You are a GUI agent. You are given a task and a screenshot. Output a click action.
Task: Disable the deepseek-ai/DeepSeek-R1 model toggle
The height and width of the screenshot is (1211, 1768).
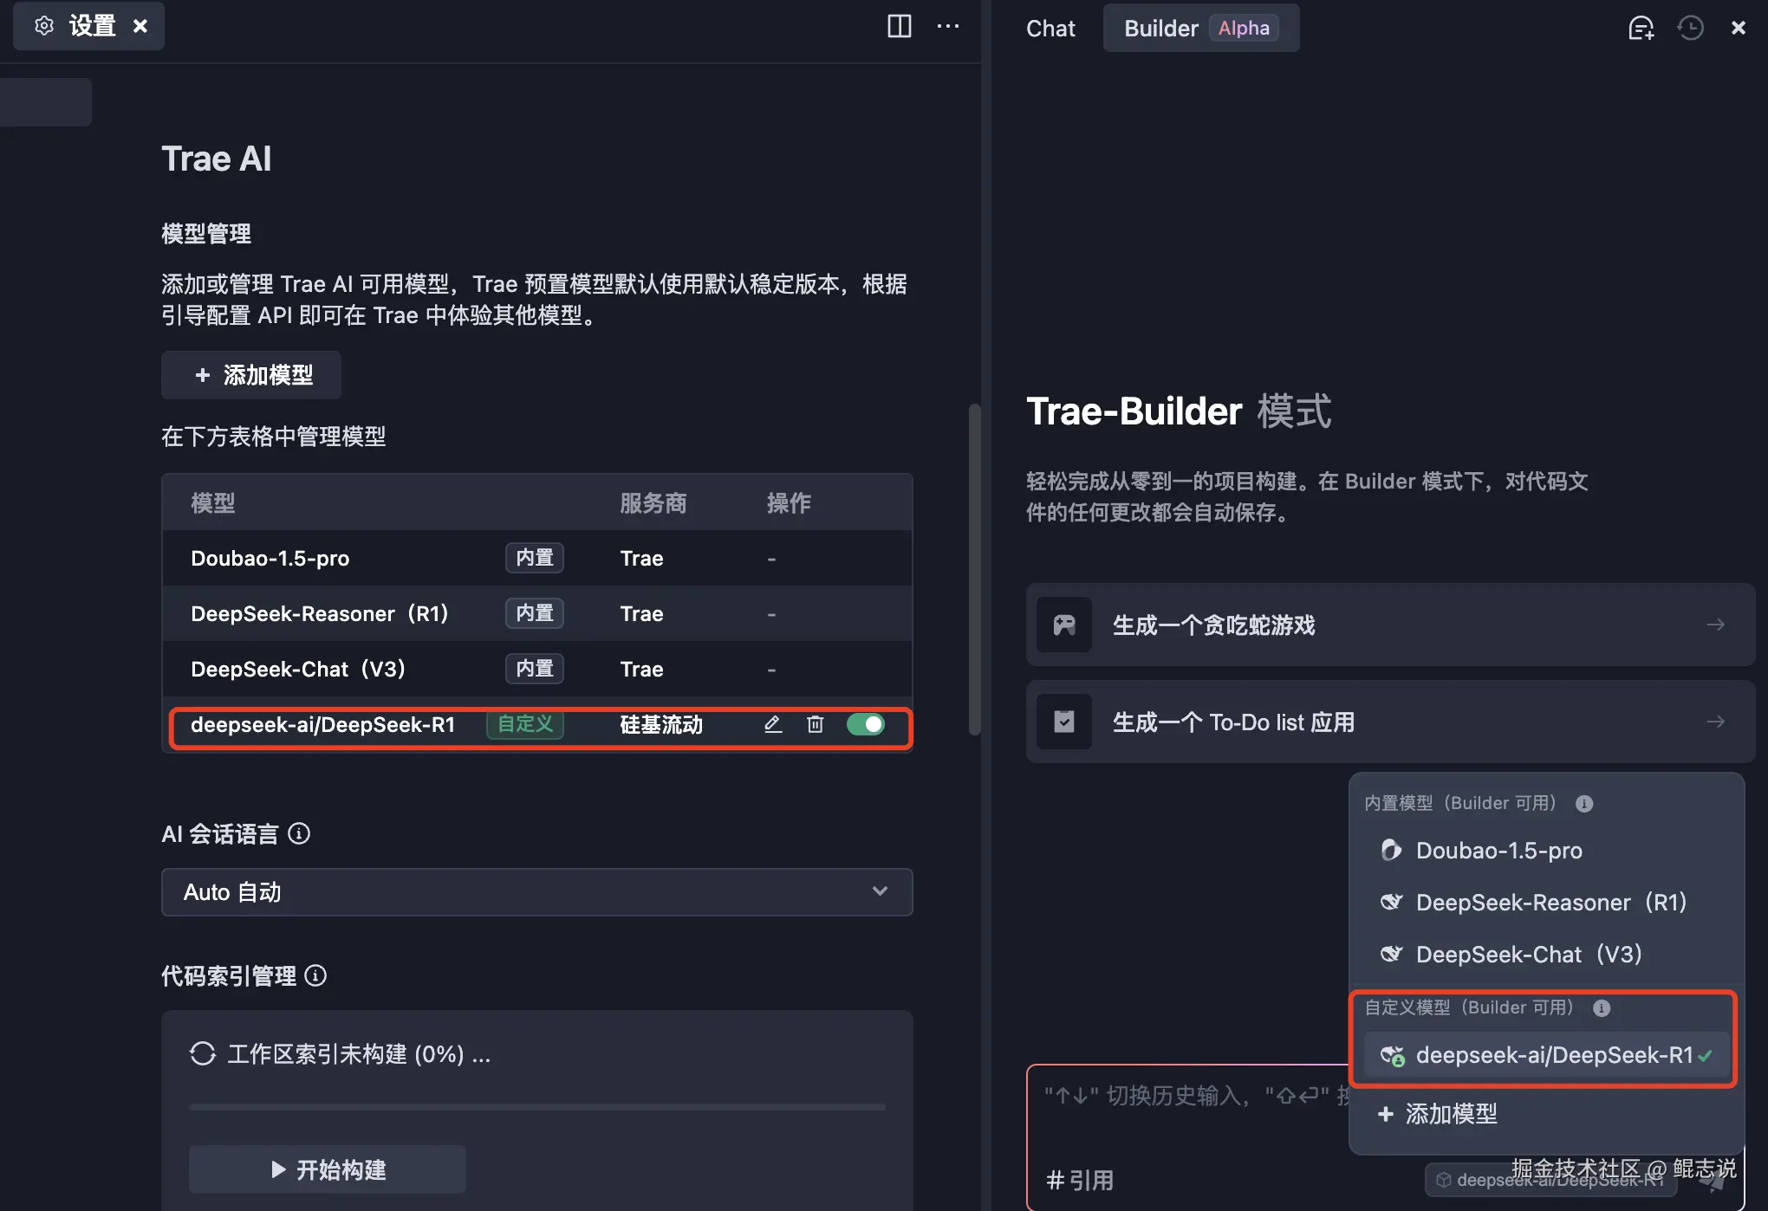[x=866, y=724]
